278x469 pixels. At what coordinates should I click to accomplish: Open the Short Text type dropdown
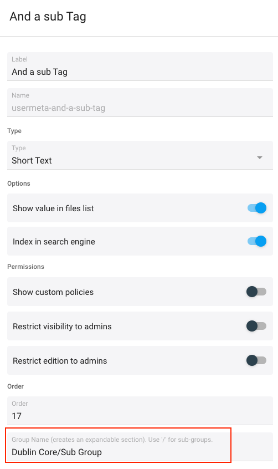coord(140,155)
